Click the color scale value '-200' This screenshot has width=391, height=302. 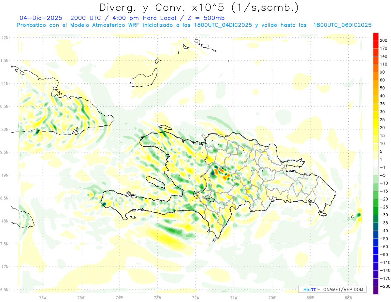tap(384, 286)
